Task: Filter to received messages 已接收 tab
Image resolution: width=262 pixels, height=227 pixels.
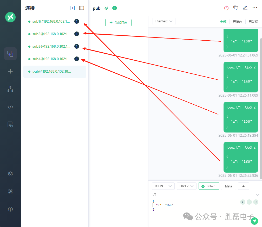Action: tap(238, 22)
